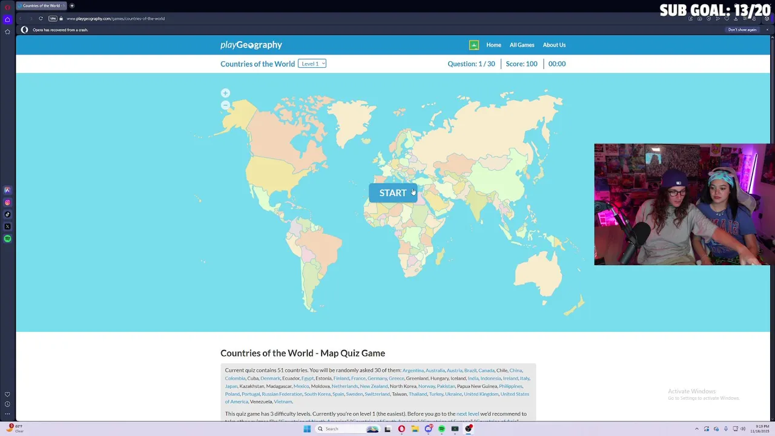Click the green leaderboard icon in header
Screen dimensions: 775x436
pyautogui.click(x=474, y=45)
